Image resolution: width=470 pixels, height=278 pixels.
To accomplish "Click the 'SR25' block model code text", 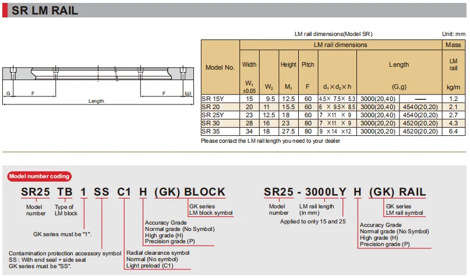I will pyautogui.click(x=36, y=192).
